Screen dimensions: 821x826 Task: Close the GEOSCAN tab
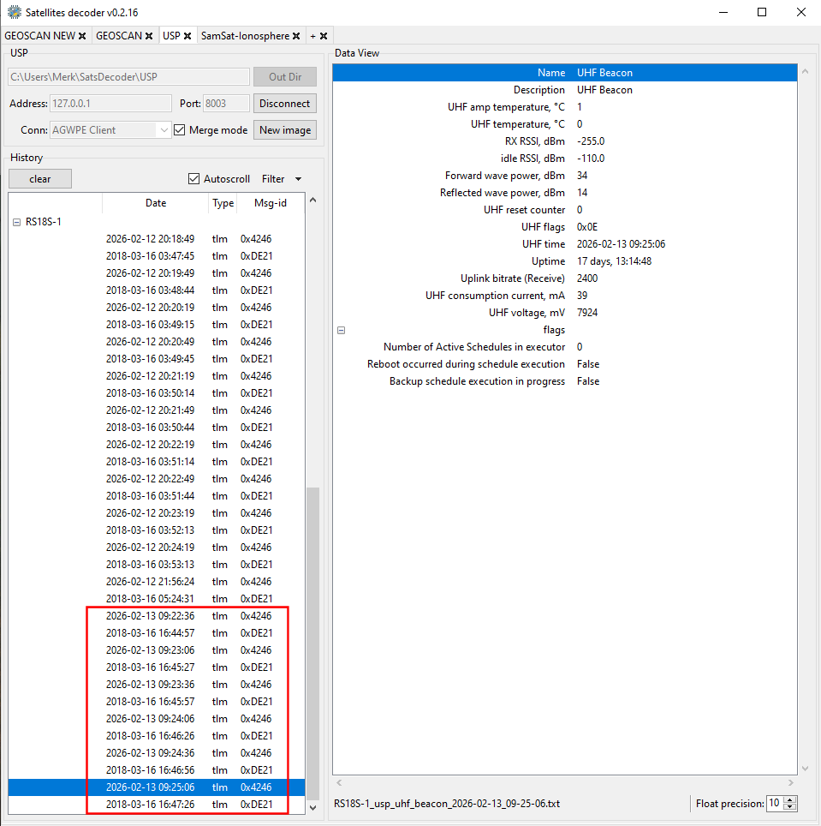pyautogui.click(x=149, y=36)
